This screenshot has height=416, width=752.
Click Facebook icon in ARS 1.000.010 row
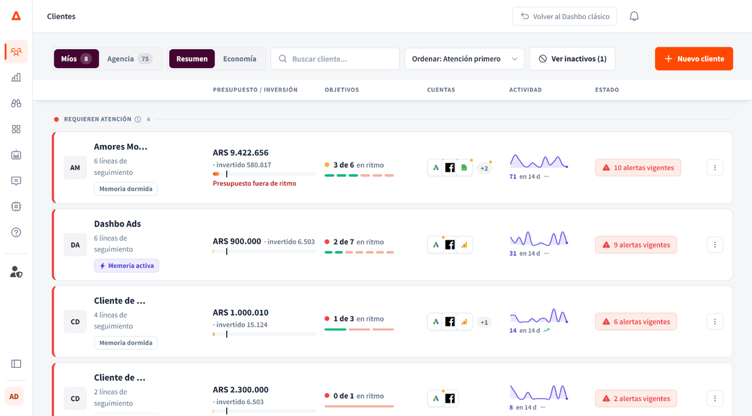point(450,322)
